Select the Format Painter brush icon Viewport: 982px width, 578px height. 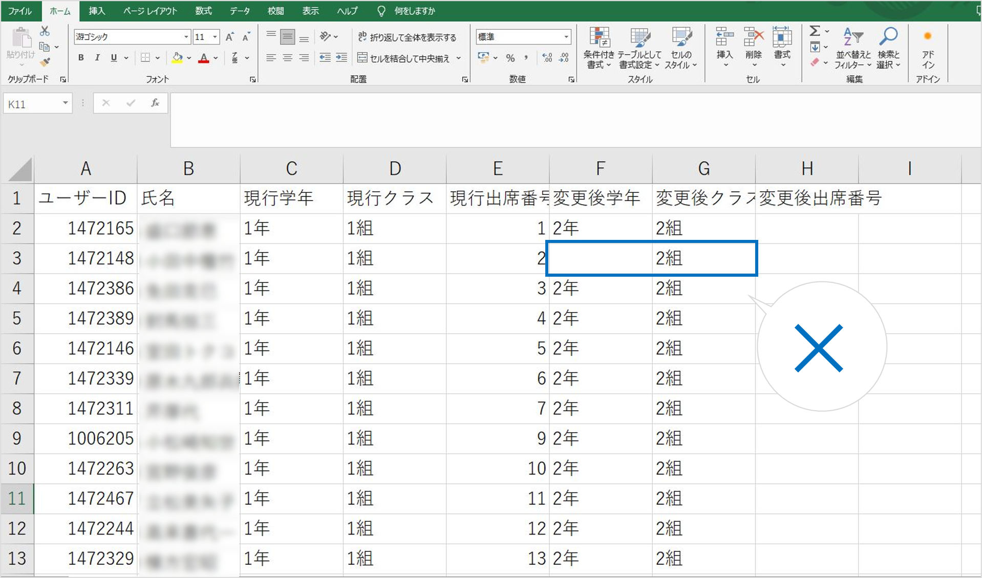pyautogui.click(x=45, y=62)
